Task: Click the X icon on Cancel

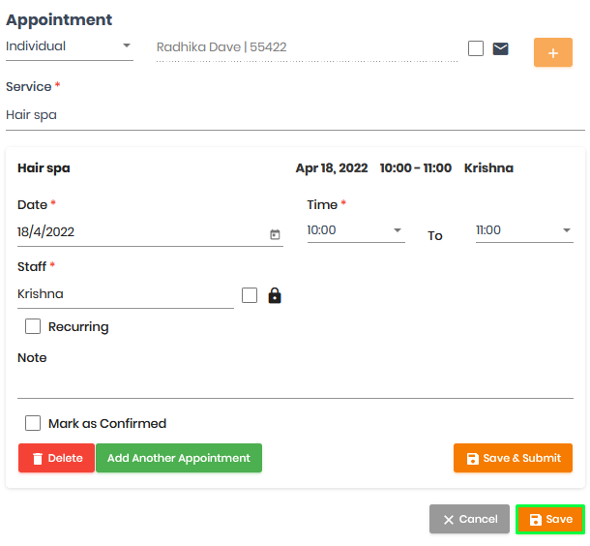Action: click(x=449, y=520)
